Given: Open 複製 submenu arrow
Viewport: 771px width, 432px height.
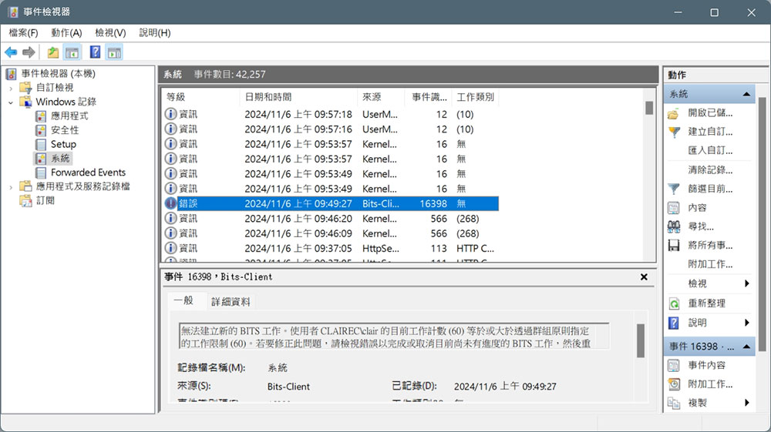Looking at the screenshot, I should [x=747, y=403].
